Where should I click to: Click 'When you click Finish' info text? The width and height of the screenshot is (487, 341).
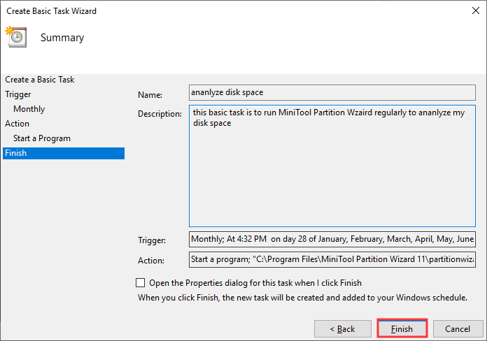point(302,298)
